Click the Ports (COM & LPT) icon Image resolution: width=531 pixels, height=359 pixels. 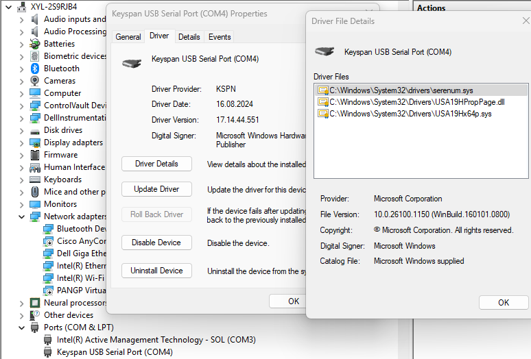pos(34,327)
